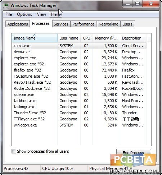Screen dimensions: 162x175
Task: Click the sort arrow above Image Name
Action: click(x=35, y=35)
